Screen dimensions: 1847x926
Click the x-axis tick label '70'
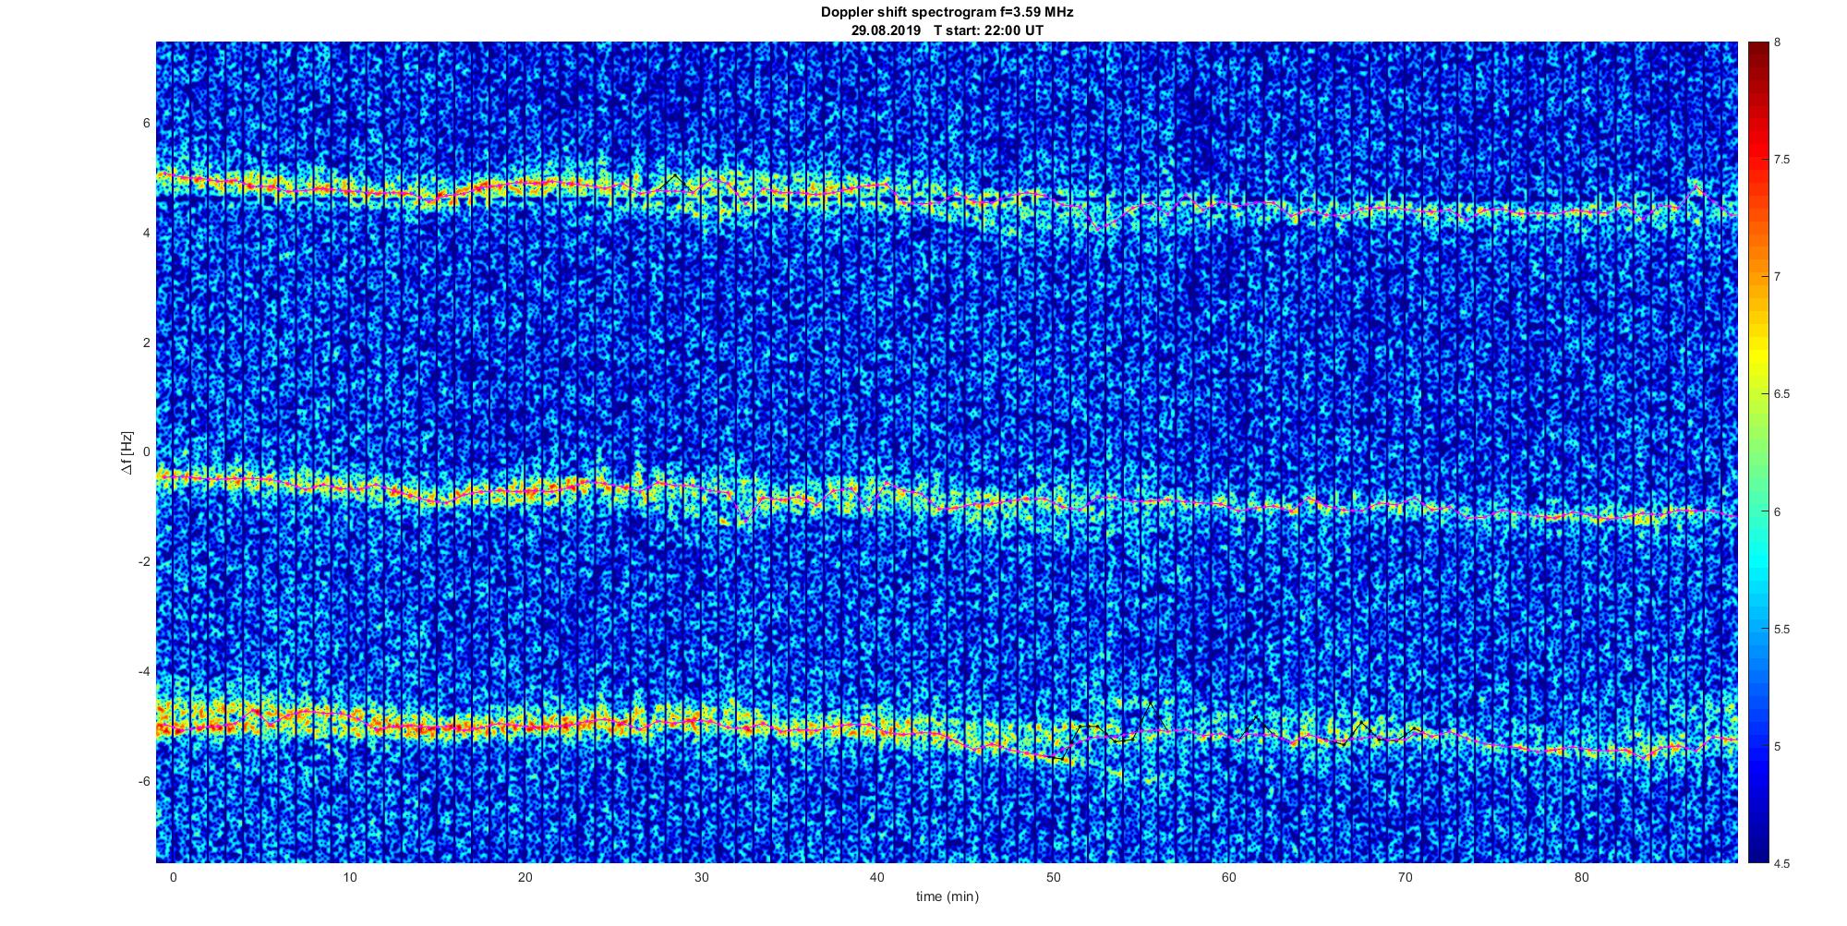point(1405,877)
